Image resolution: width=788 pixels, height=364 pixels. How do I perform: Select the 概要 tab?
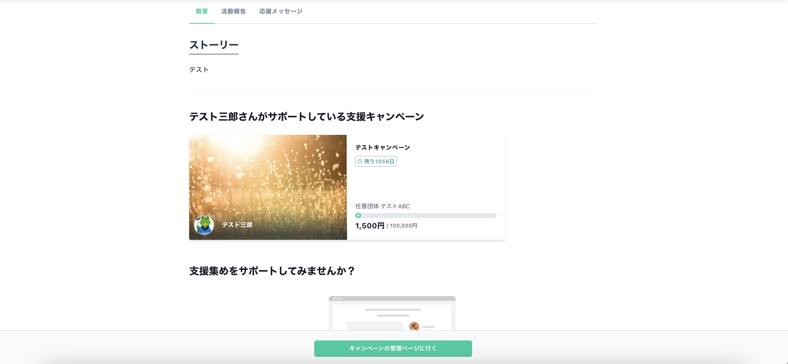coord(201,11)
